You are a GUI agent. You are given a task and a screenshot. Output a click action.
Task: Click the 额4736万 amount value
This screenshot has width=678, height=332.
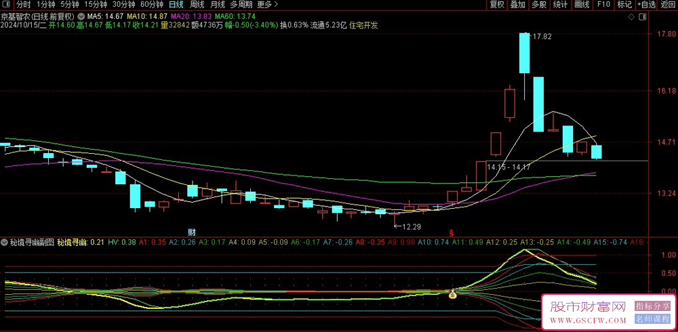207,25
